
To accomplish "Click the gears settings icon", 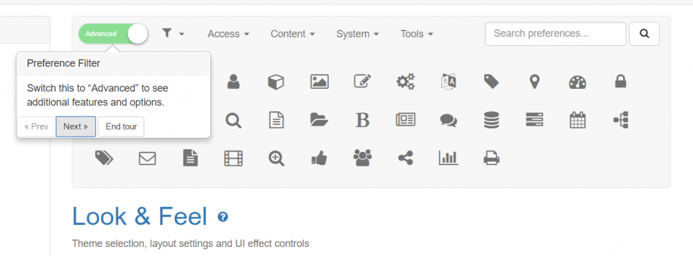I will 405,82.
